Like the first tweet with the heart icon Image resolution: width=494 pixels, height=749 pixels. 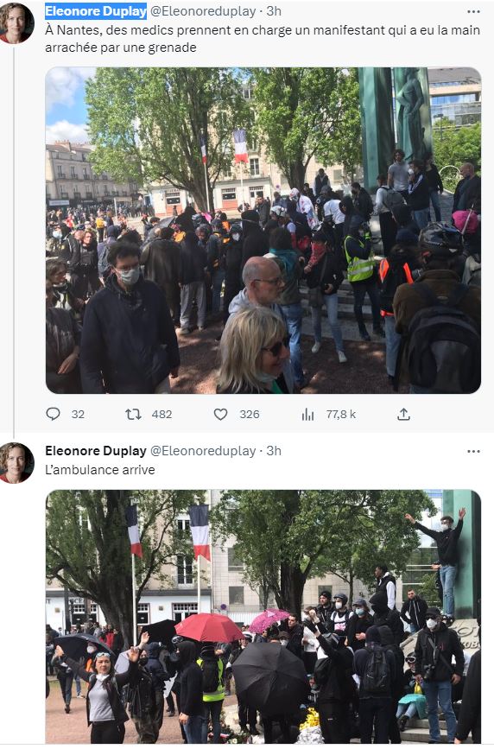pos(220,414)
